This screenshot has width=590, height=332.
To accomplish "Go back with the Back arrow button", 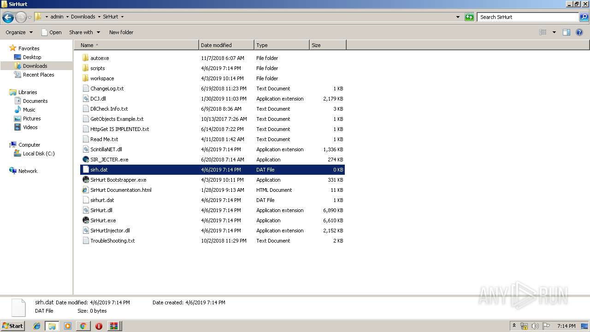I will [8, 17].
